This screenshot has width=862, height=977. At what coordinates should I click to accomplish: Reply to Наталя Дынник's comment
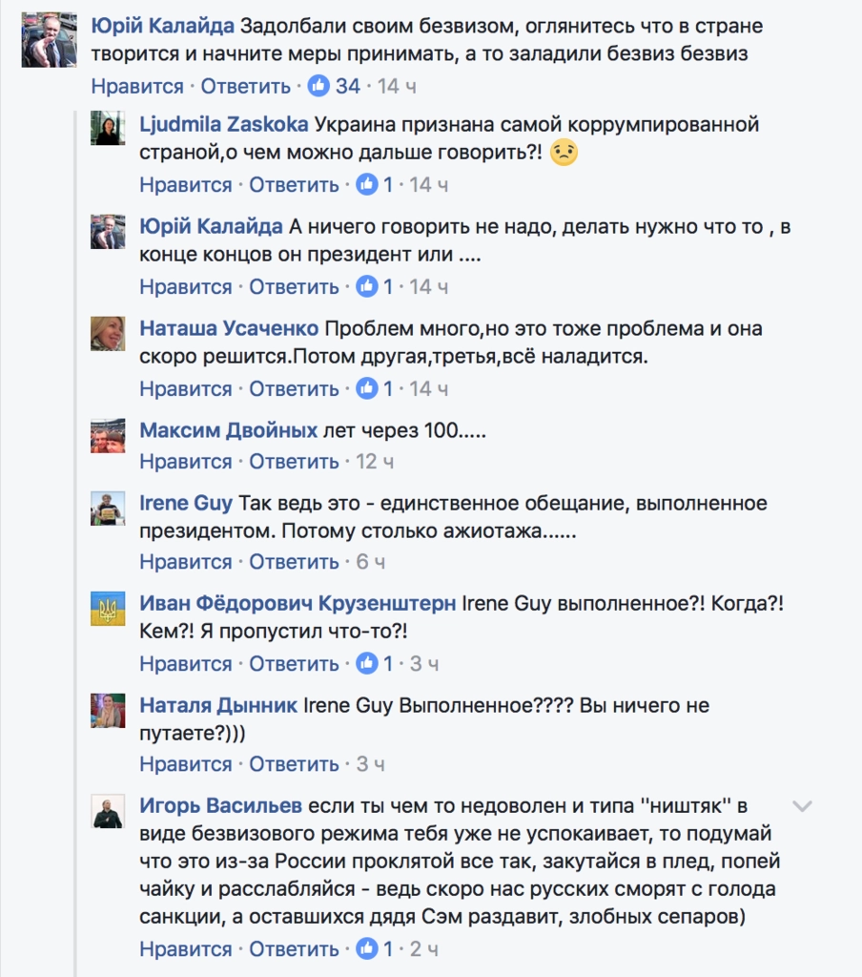click(x=294, y=764)
